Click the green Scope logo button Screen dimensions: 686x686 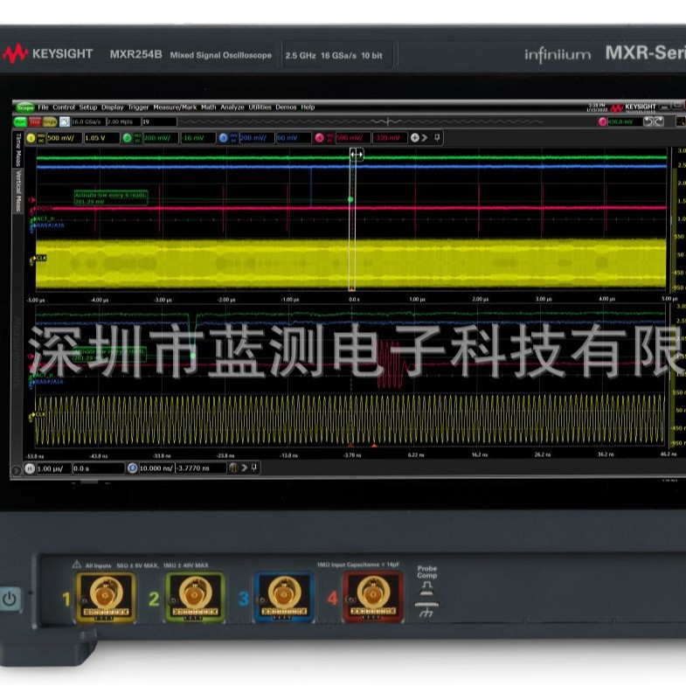[x=25, y=107]
